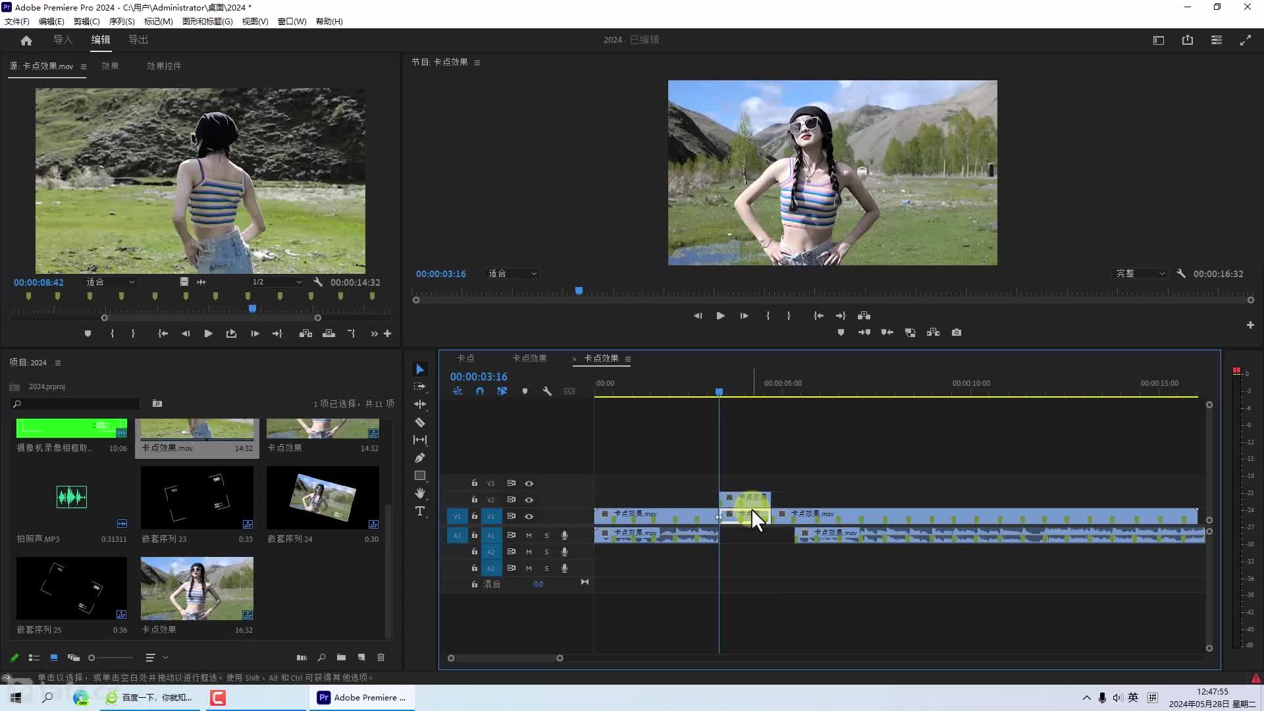1264x711 pixels.
Task: Switch to the 卡点 sequence tab
Action: coord(465,358)
